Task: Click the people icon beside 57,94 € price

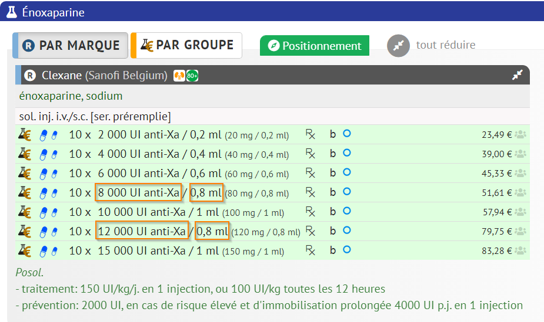Action: tap(520, 212)
